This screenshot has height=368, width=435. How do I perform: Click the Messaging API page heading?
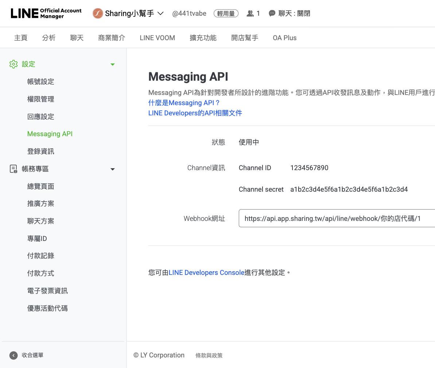tap(188, 77)
